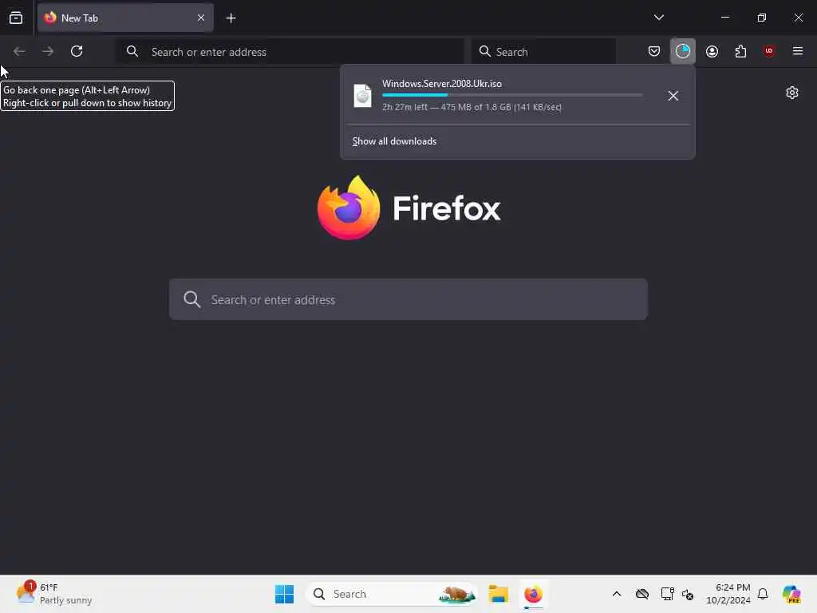Close the New Tab tab

pyautogui.click(x=201, y=18)
